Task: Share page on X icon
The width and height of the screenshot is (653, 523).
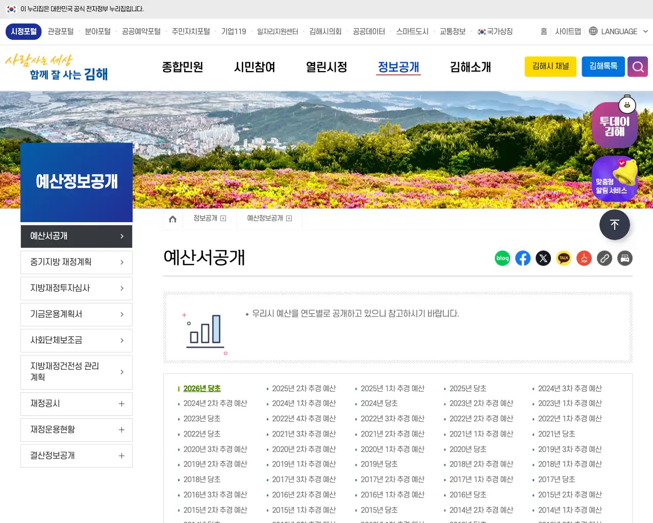Action: (543, 258)
